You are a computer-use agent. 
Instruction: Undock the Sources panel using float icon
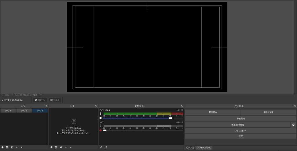point(96,106)
